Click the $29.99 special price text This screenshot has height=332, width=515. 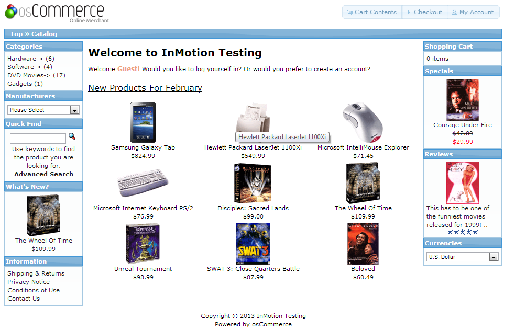point(463,142)
